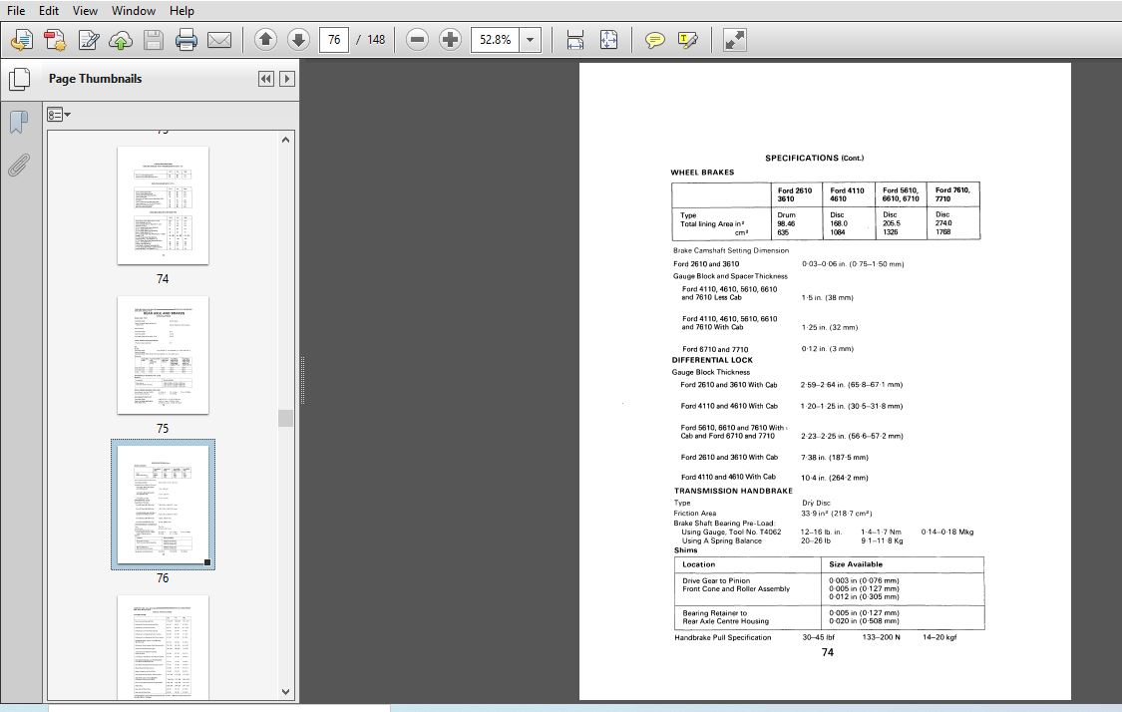The width and height of the screenshot is (1122, 712).
Task: Click the 'DIFFERENTIAL LOCK' heading
Action: [x=712, y=360]
